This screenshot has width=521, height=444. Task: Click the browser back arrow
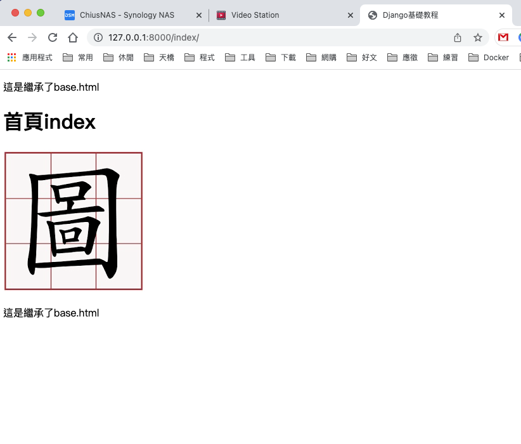(x=12, y=37)
